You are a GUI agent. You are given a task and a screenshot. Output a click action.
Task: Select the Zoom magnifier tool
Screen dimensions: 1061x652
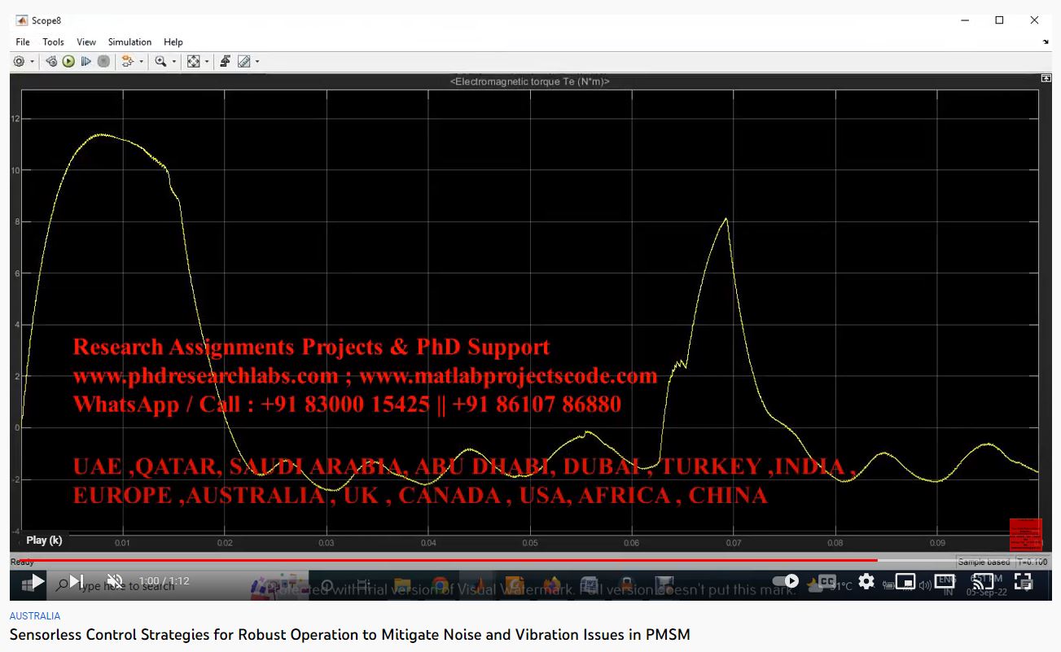[160, 61]
